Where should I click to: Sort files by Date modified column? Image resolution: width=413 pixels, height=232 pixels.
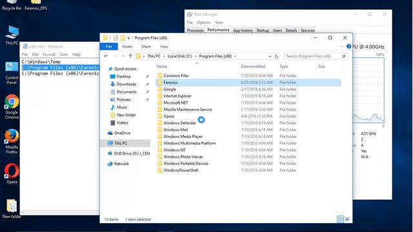tap(253, 66)
